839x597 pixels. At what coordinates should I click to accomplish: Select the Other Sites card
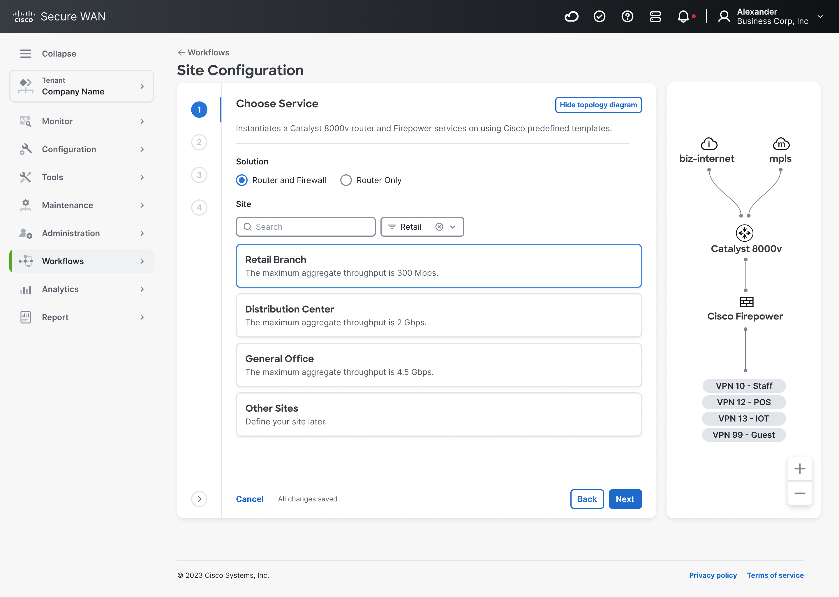pos(439,415)
